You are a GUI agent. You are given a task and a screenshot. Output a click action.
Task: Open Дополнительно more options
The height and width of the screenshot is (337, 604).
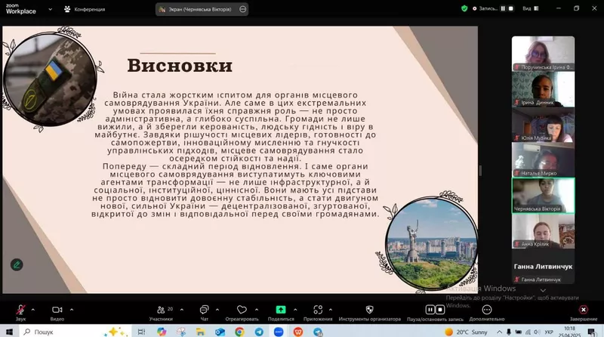coord(487,312)
